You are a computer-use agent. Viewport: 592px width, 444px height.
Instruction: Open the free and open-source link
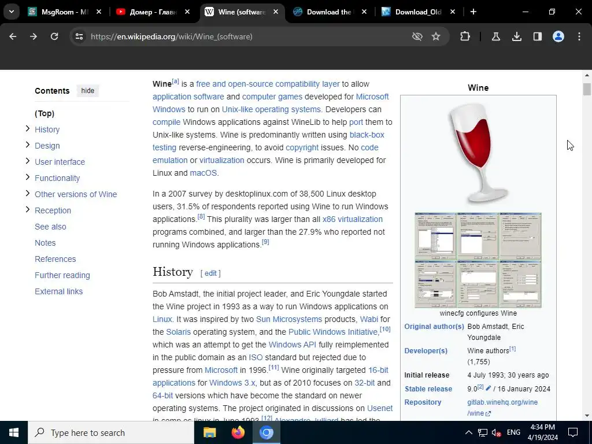235,84
